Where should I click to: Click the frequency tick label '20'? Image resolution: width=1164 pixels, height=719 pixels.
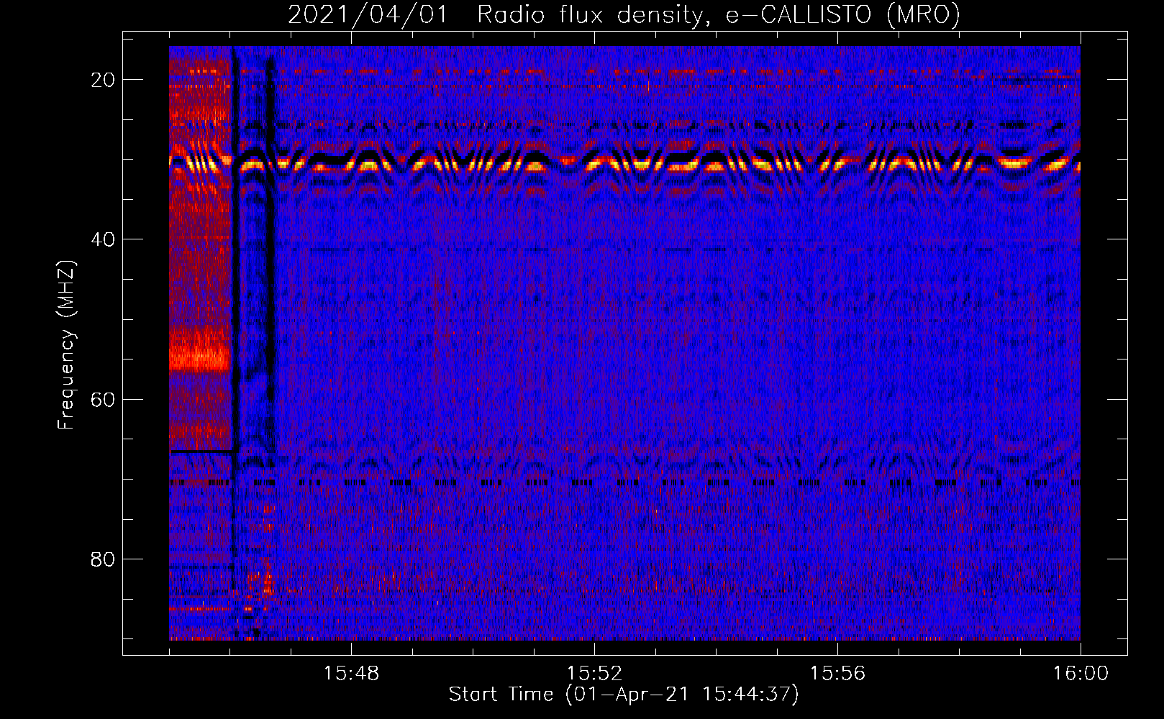(x=103, y=80)
